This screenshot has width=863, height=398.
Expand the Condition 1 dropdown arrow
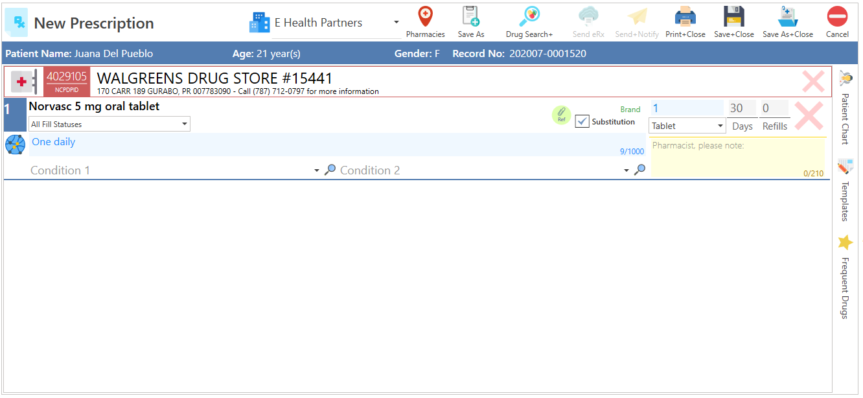(x=317, y=170)
